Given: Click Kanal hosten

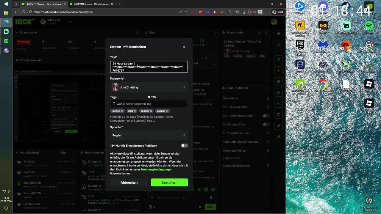Looking at the screenshot, I should [x=231, y=158].
